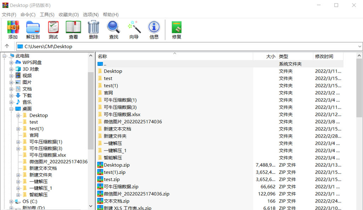Click the Add (添加) toolbar icon
363x210 pixels.
[13, 27]
